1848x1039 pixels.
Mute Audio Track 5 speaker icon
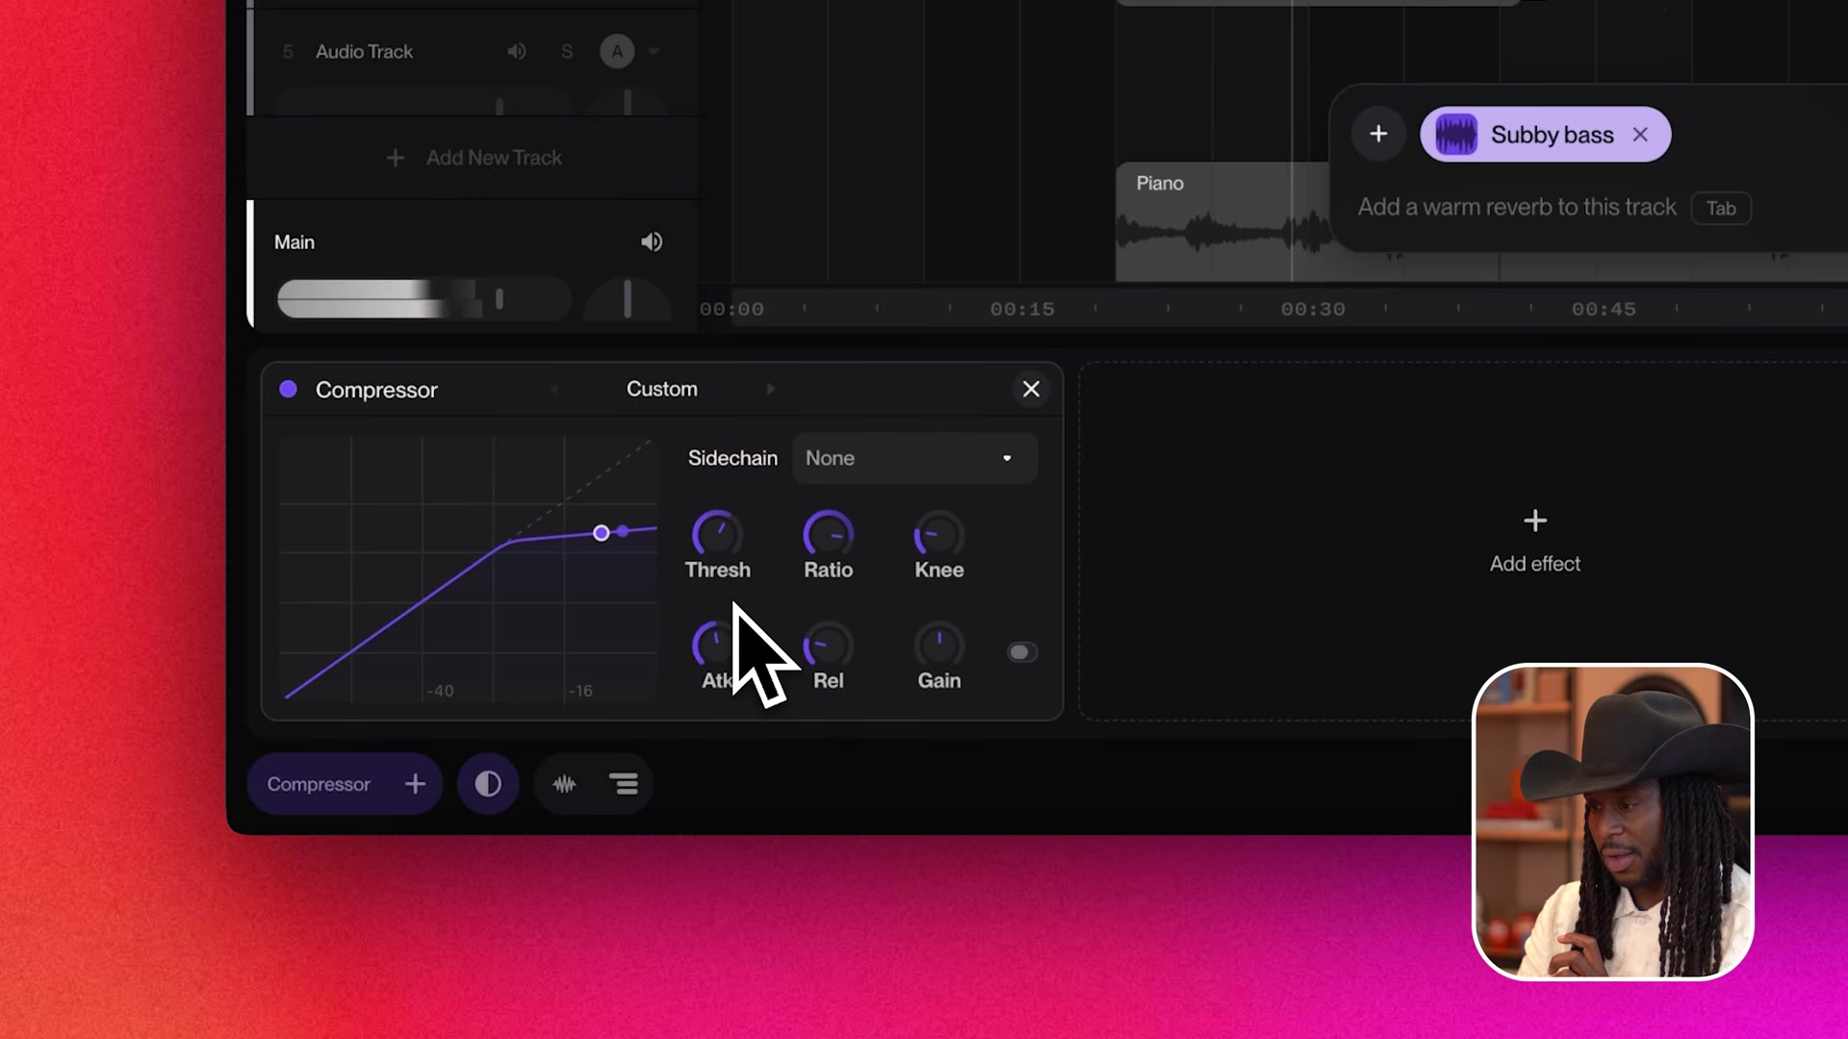(x=517, y=51)
